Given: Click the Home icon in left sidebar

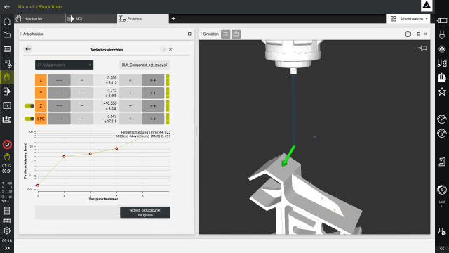Looking at the screenshot, I should tap(7, 21).
